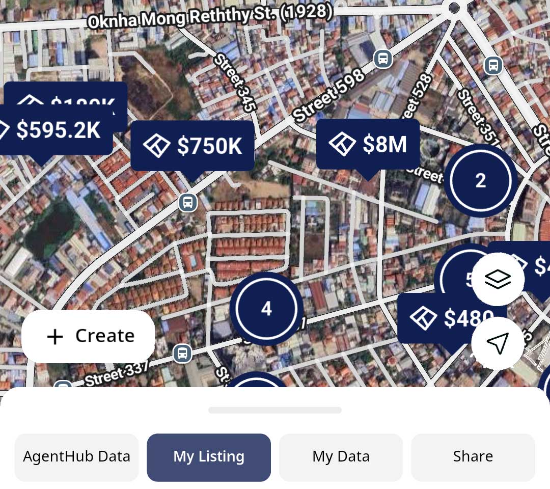Switch to the My Data tab
The image size is (550, 489).
click(x=341, y=457)
